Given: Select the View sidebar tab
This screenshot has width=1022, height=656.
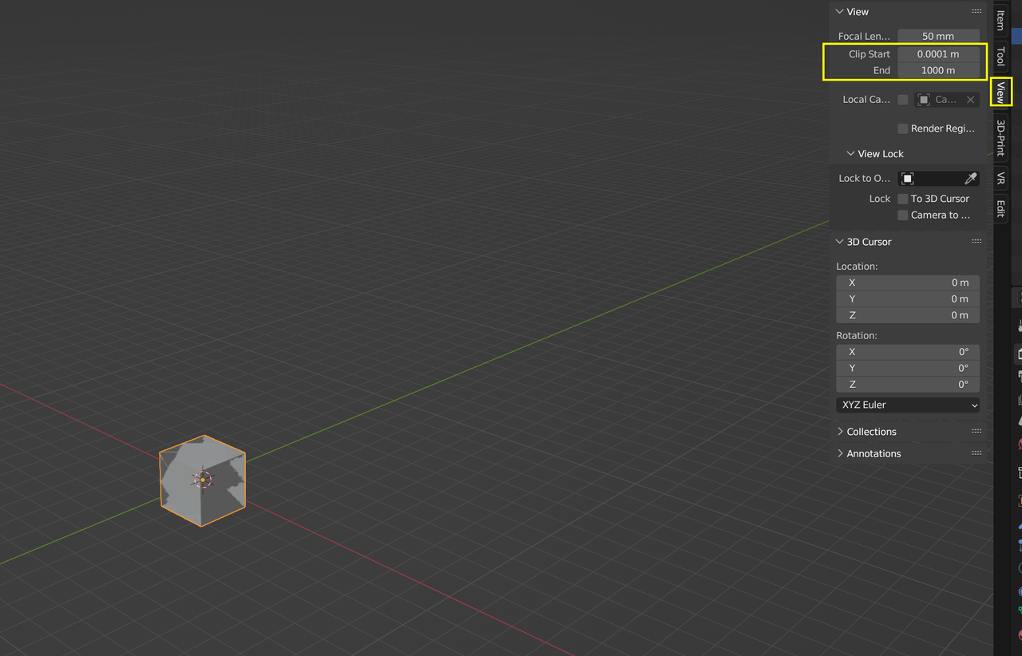Looking at the screenshot, I should point(1000,93).
